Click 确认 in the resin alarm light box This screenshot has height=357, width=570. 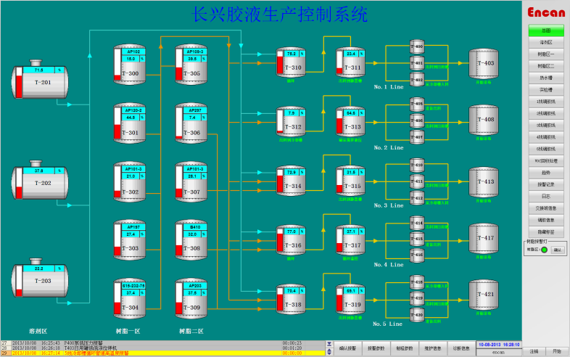557,250
